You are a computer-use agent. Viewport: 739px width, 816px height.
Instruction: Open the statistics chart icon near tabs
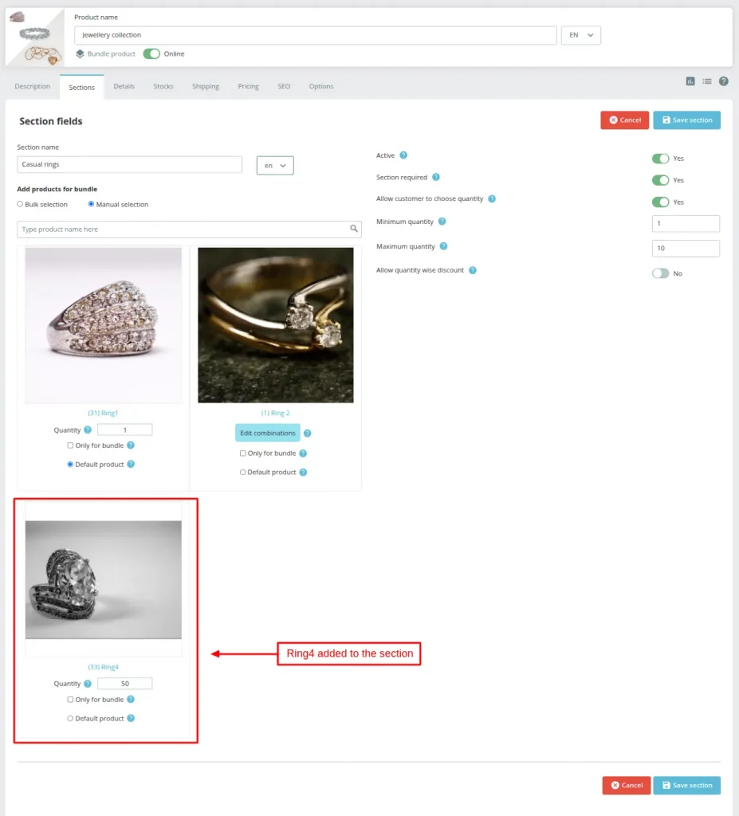click(690, 82)
